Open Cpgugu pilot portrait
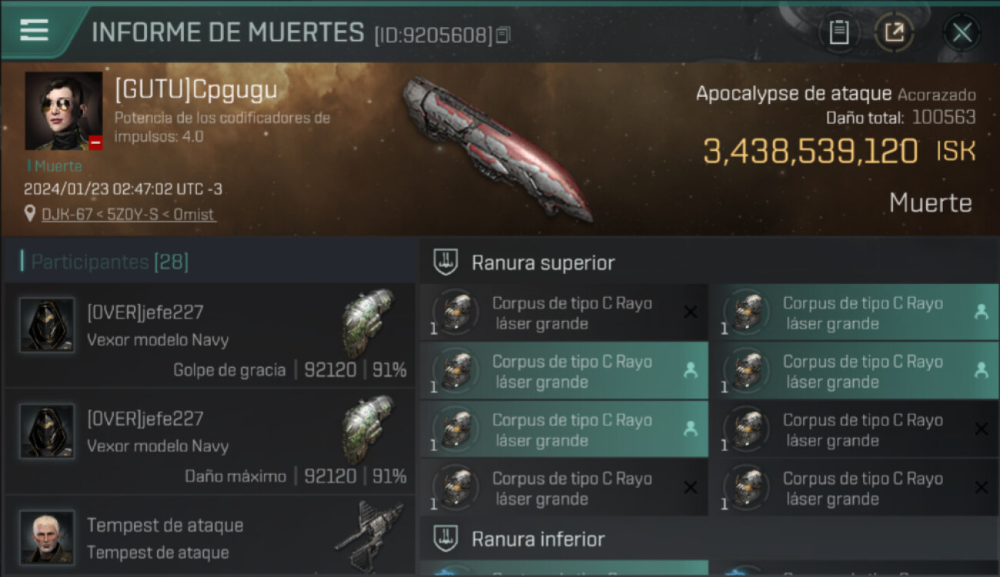Image resolution: width=1000 pixels, height=577 pixels. (64, 111)
